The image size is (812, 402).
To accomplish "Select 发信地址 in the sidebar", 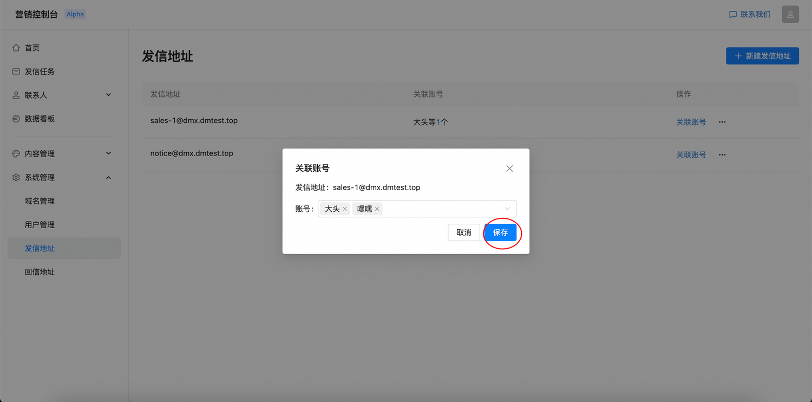I will 64,248.
